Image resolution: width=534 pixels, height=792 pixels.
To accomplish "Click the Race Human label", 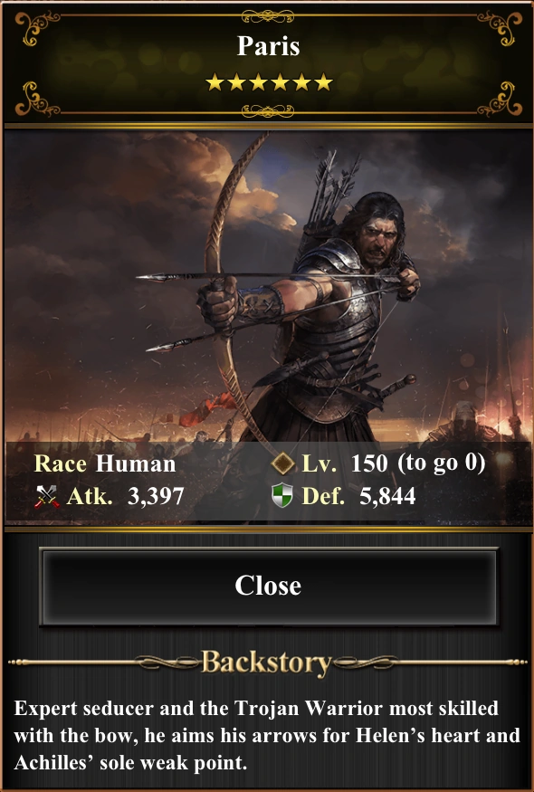I will [x=105, y=463].
